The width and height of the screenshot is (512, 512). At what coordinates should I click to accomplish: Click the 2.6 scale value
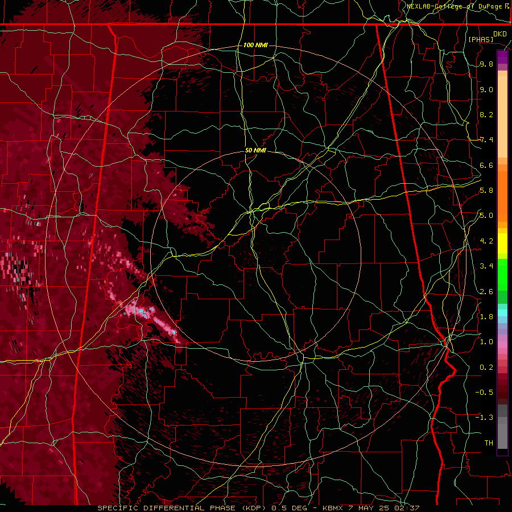pyautogui.click(x=486, y=291)
